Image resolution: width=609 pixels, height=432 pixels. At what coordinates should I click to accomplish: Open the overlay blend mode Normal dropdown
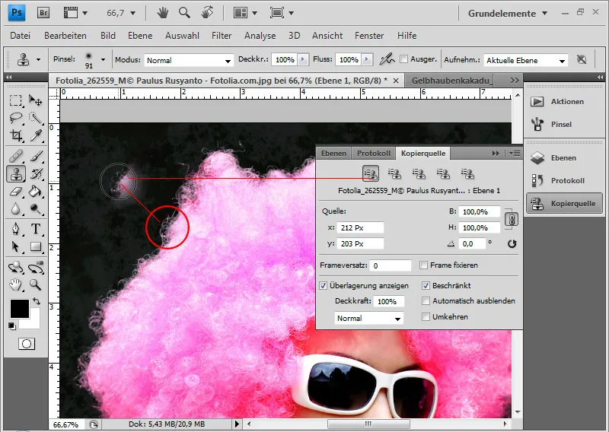(368, 318)
